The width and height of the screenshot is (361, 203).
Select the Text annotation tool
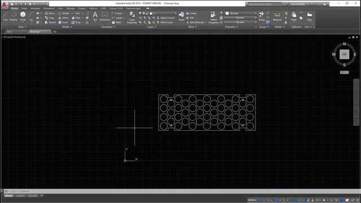(x=95, y=16)
